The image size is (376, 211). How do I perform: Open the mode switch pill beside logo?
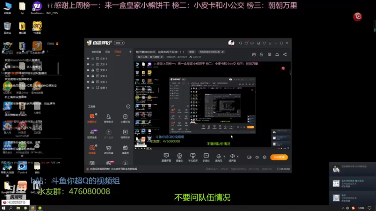[x=119, y=43]
